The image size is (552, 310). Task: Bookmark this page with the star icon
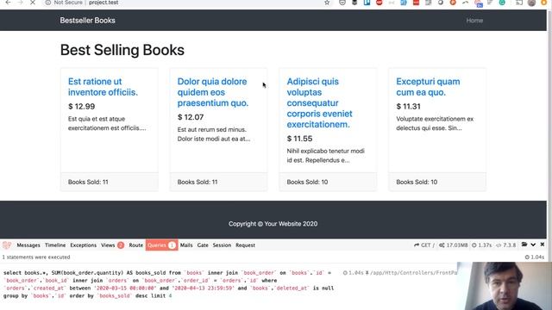click(327, 3)
